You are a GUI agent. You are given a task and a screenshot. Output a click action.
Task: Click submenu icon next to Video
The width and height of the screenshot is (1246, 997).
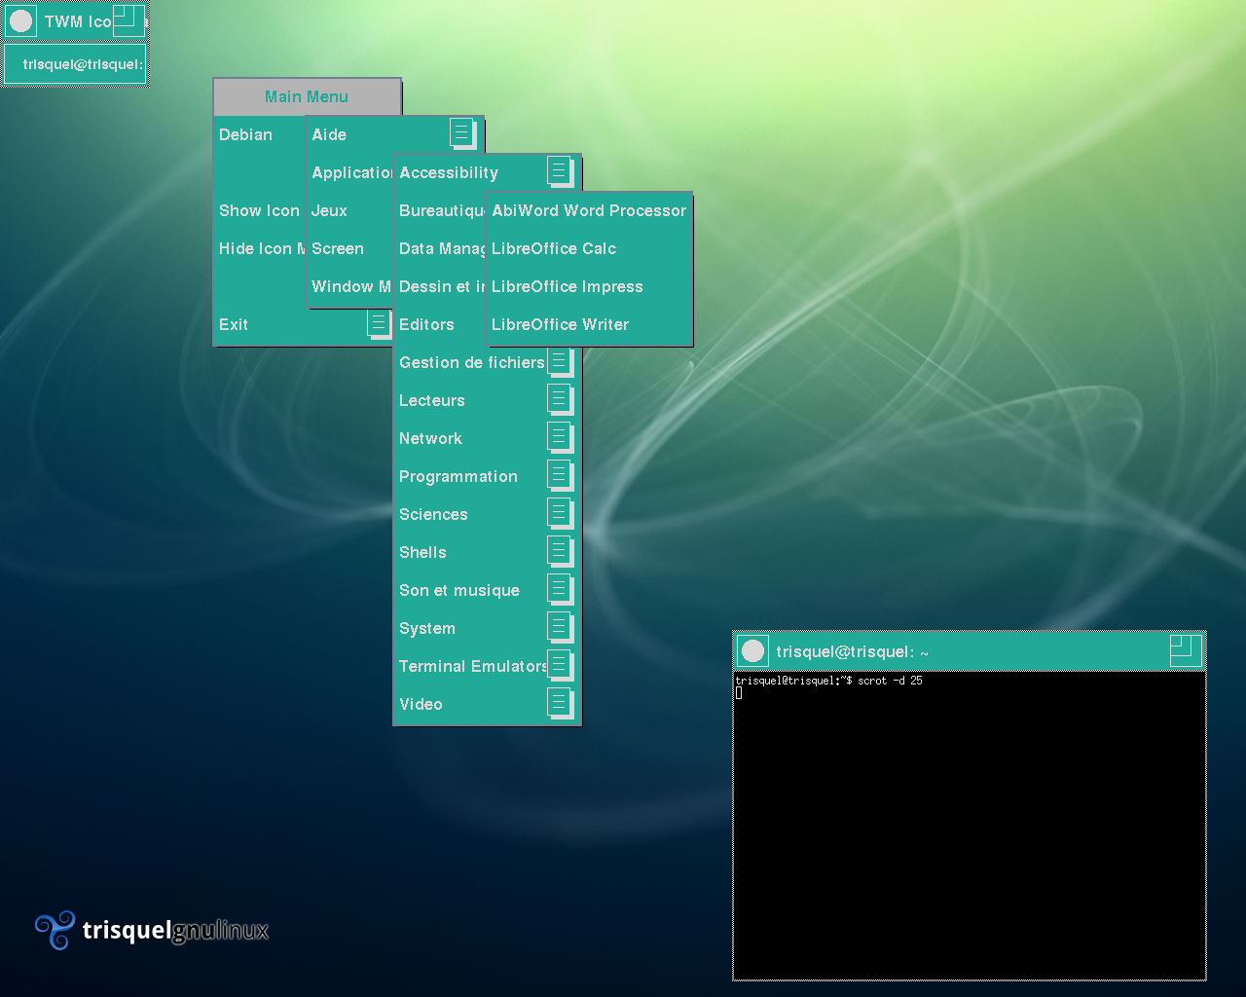coord(560,703)
